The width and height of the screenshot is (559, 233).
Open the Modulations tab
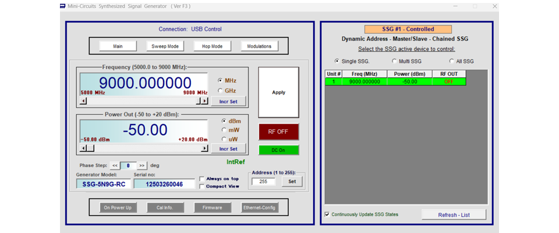click(259, 46)
